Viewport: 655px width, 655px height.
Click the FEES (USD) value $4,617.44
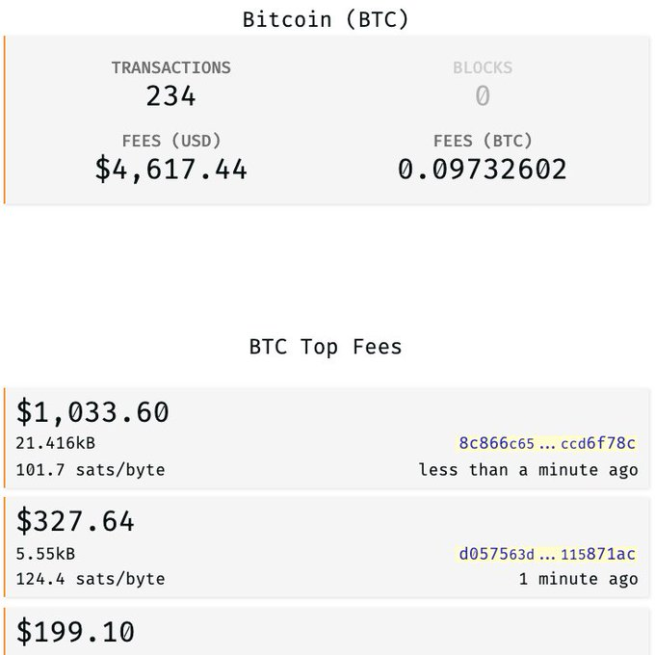(170, 170)
